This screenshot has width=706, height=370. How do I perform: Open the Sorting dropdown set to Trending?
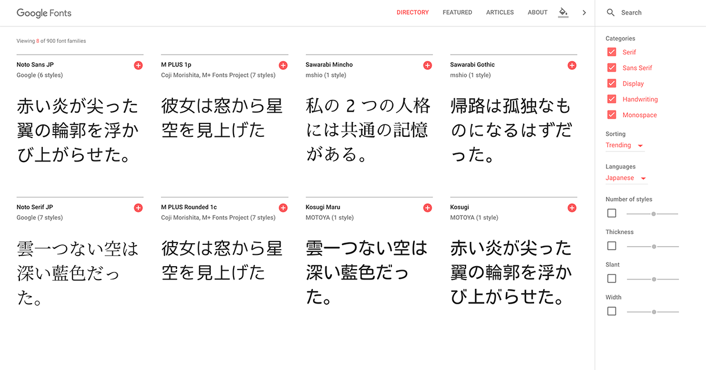click(625, 145)
